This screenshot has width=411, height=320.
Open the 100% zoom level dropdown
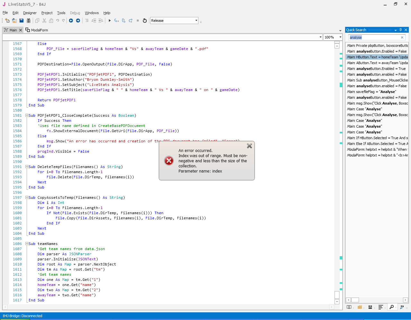340,37
